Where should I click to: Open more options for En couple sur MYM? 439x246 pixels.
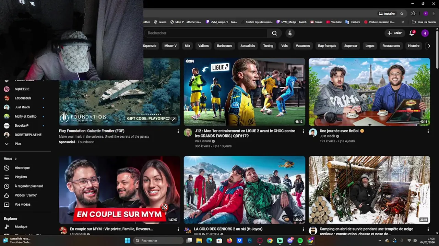pyautogui.click(x=178, y=229)
